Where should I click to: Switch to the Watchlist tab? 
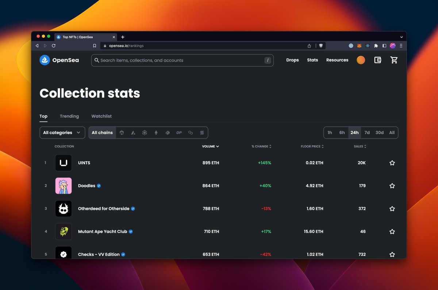(x=101, y=116)
